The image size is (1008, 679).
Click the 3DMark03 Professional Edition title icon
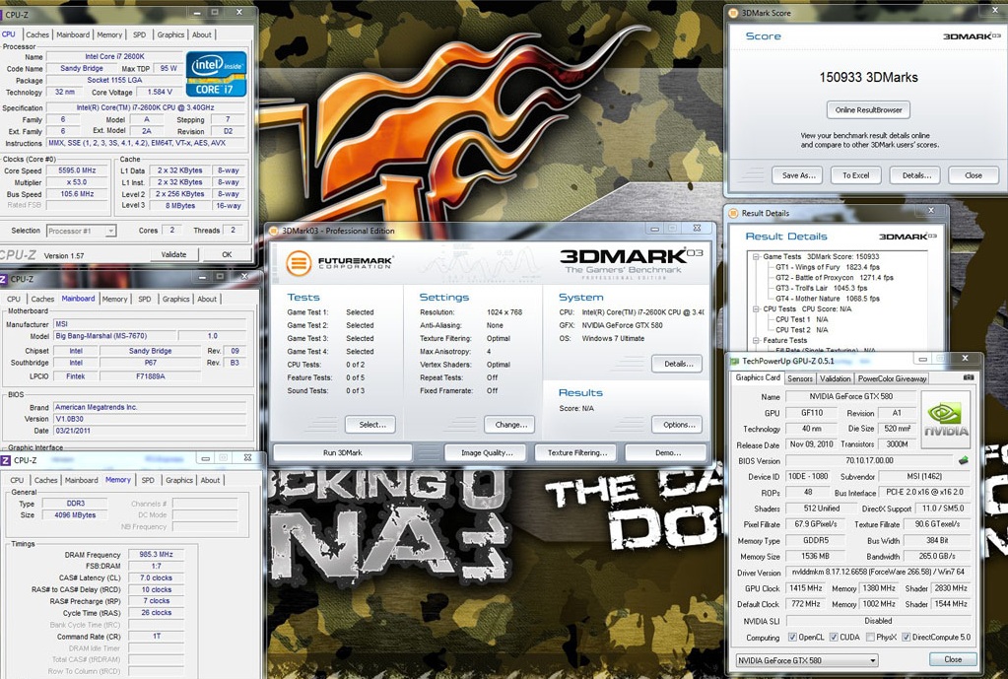click(275, 231)
